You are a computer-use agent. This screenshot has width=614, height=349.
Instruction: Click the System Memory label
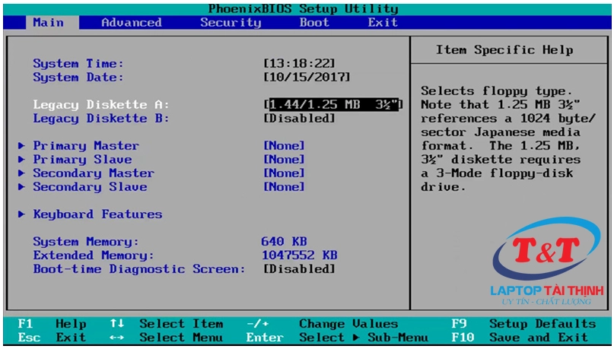tap(86, 242)
